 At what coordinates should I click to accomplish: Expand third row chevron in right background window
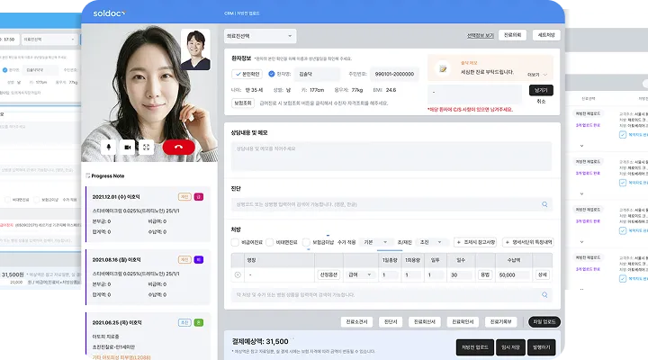(x=582, y=242)
